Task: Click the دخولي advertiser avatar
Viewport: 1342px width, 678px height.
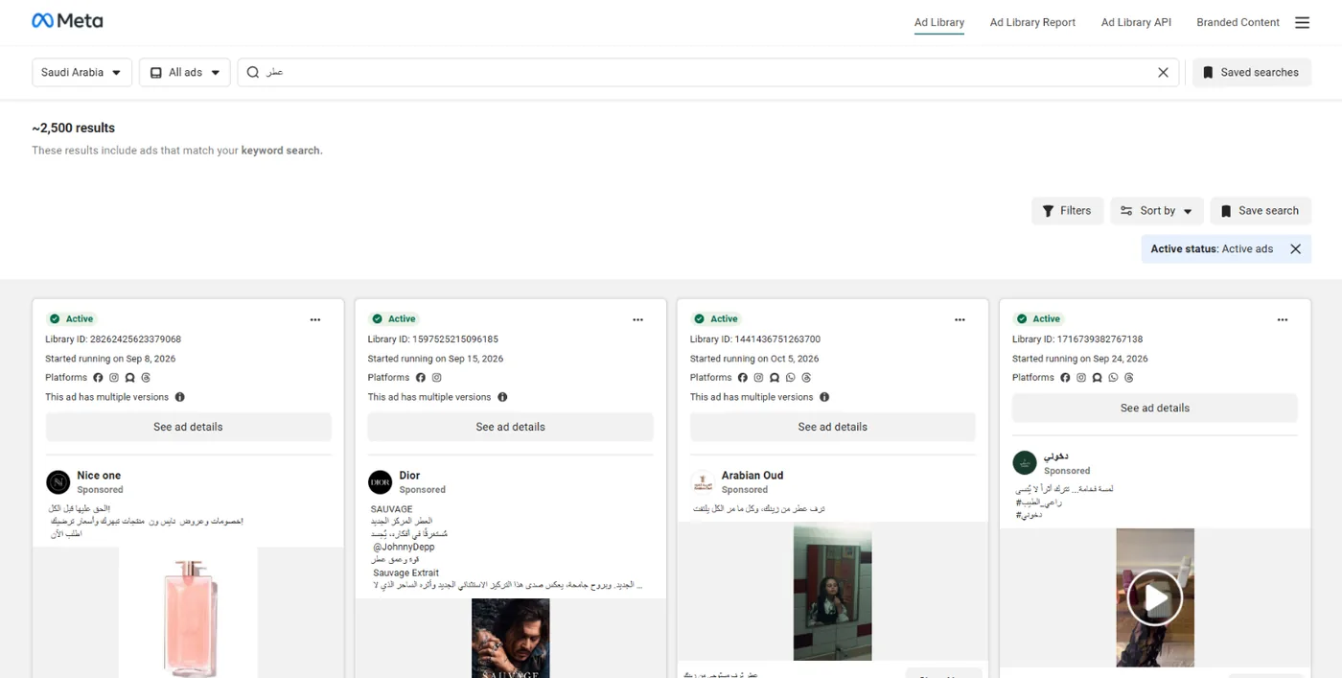Action: 1025,462
